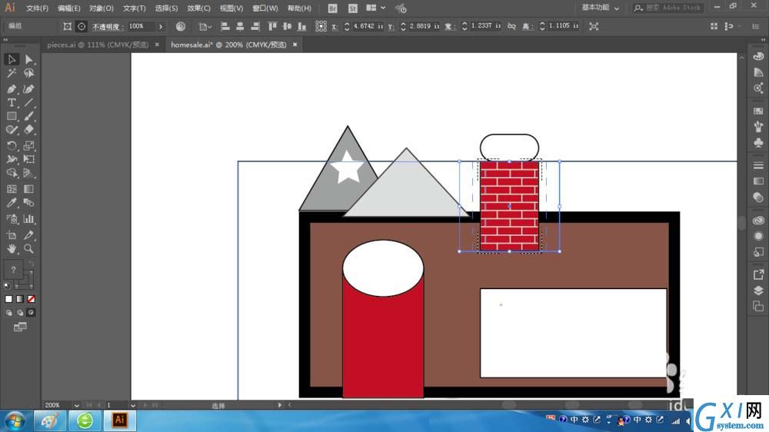
Task: Open 基本功能 workspace switcher dropdown
Action: point(600,8)
